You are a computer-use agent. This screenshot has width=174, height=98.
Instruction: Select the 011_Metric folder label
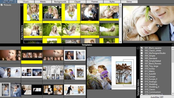150,71
